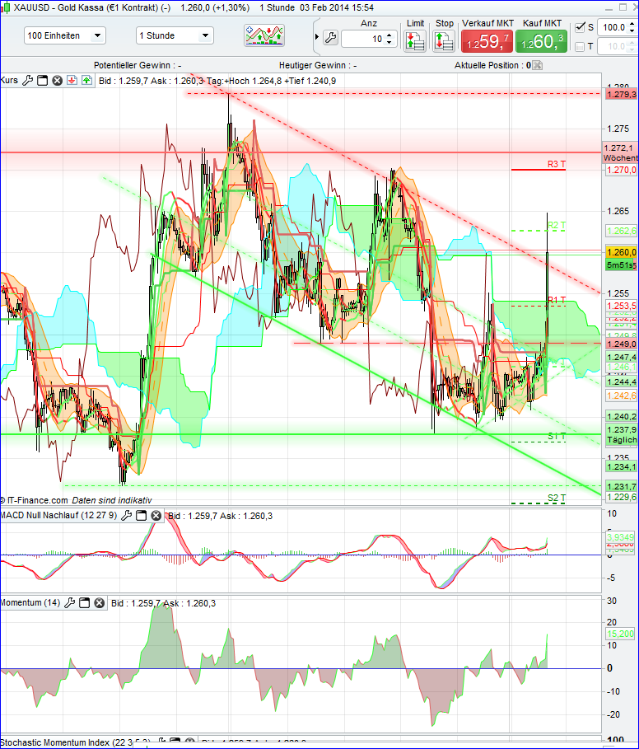Open Momentum (14) settings wrench
Image resolution: width=639 pixels, height=749 pixels.
(x=70, y=603)
